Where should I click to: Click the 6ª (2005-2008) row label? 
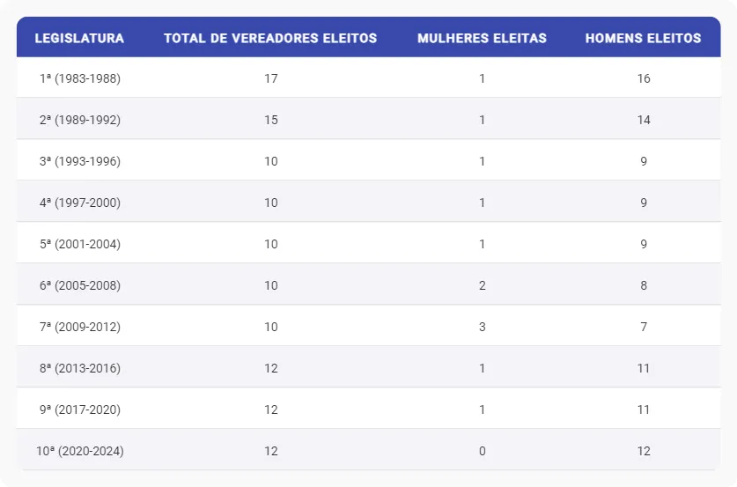tap(80, 285)
